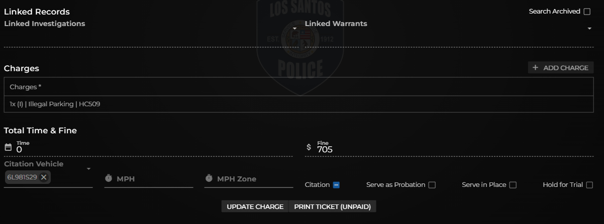Expand the Citation Vehicle dropdown arrow
This screenshot has width=604, height=224.
(88, 169)
